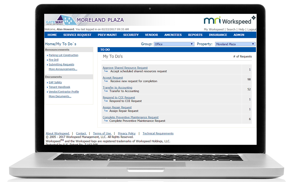Open the AMENITIES menu
This screenshot has width=301, height=182.
tap(173, 35)
